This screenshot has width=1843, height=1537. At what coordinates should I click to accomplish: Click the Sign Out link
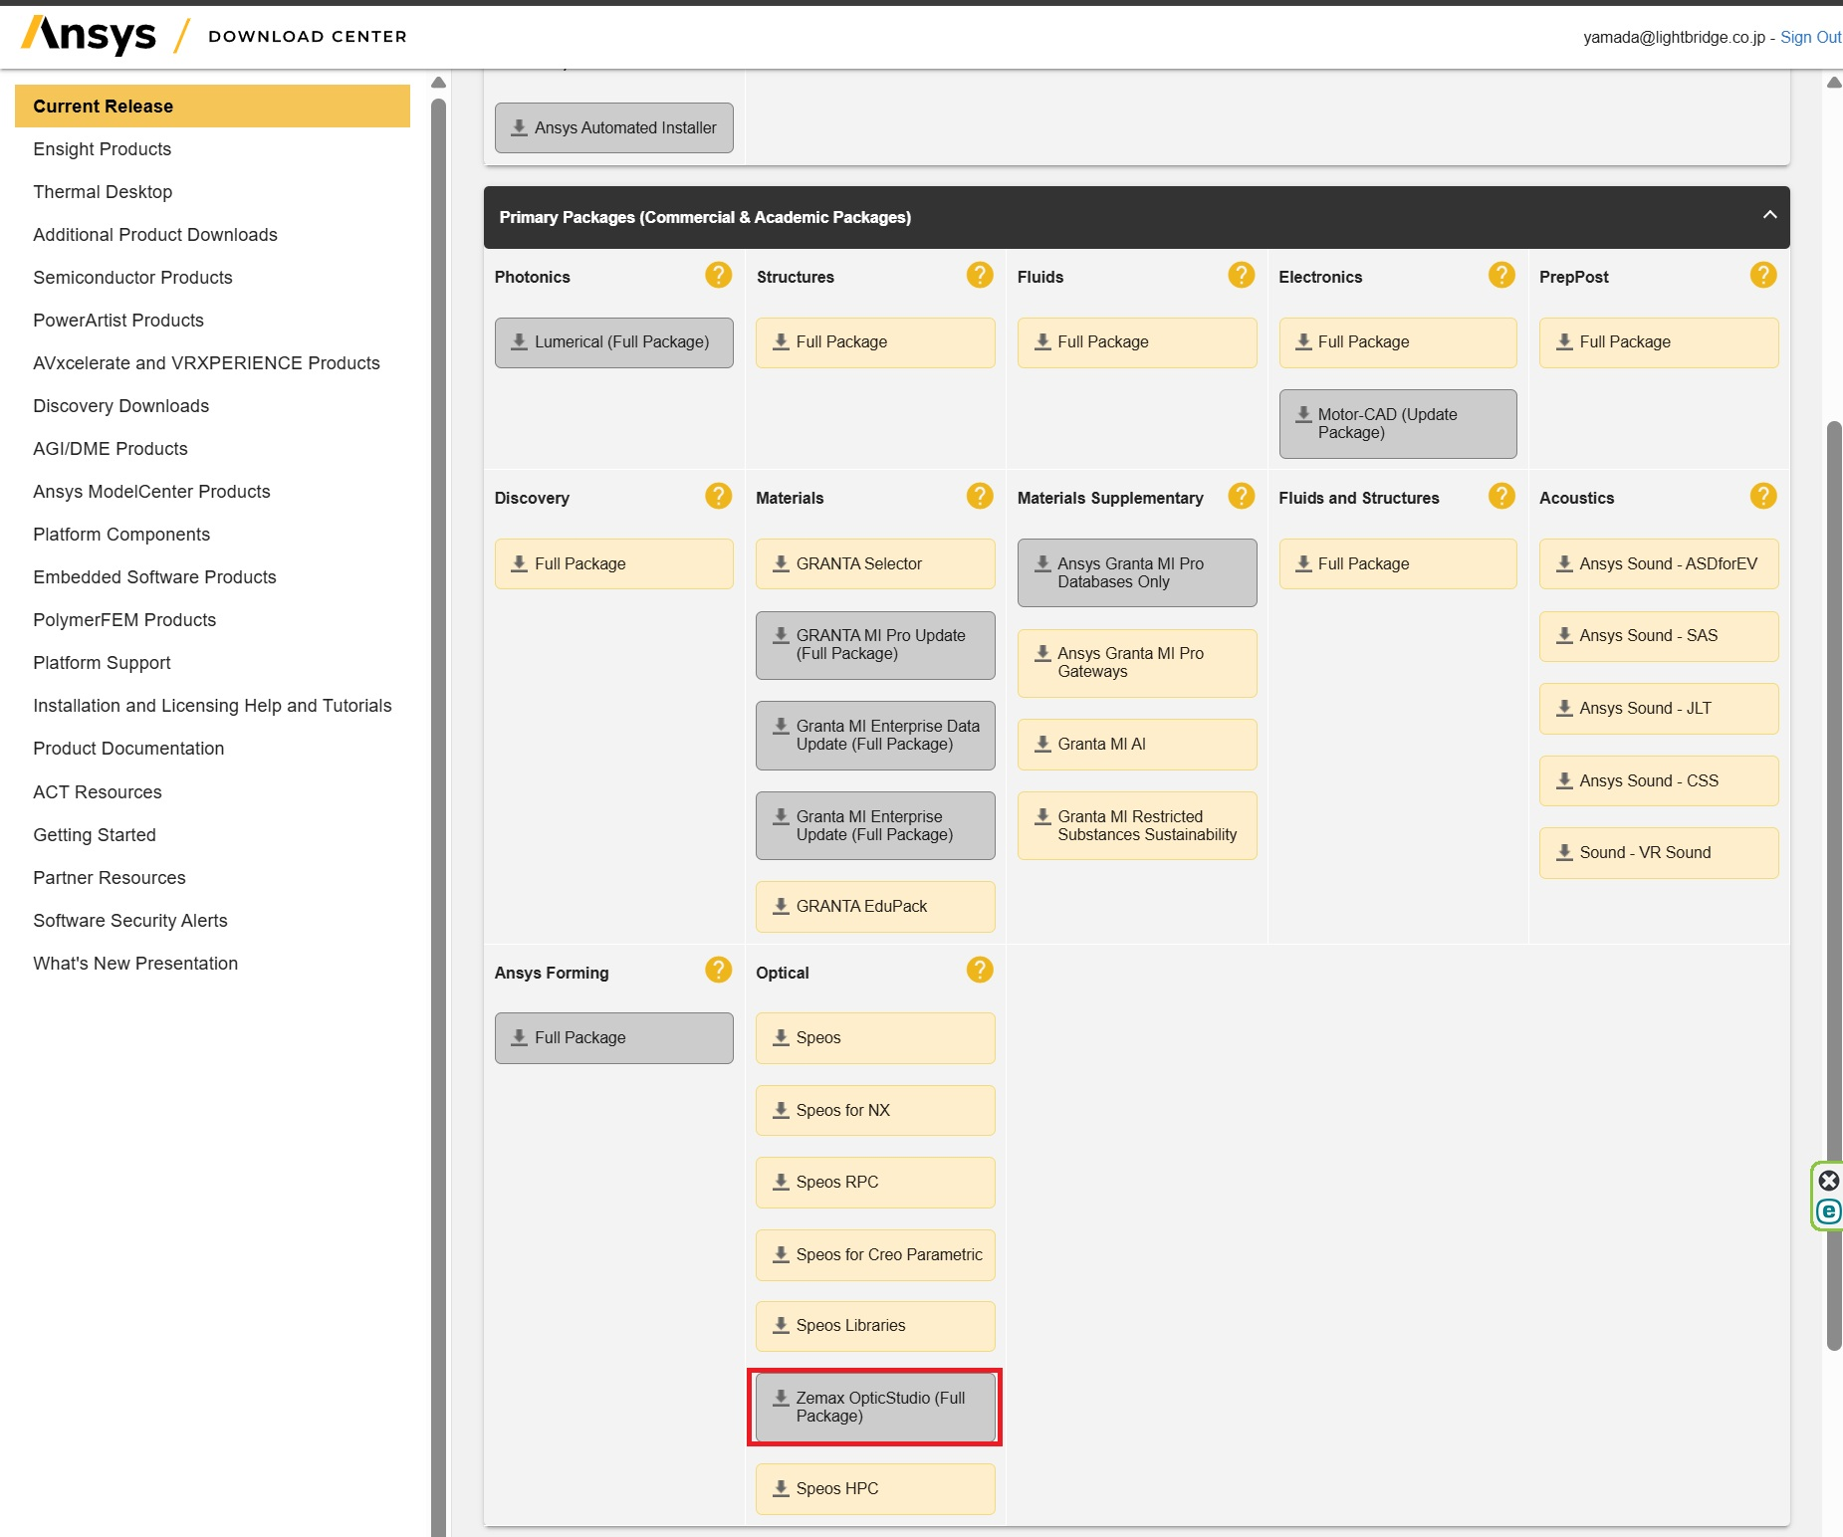click(x=1810, y=37)
